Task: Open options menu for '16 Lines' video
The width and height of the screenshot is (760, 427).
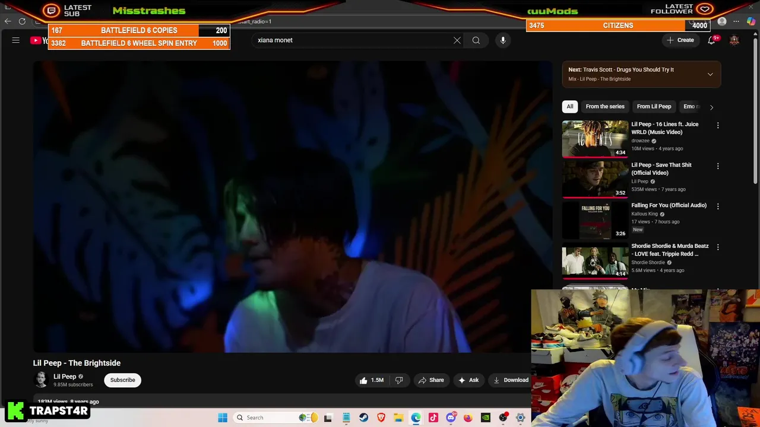Action: 718,125
